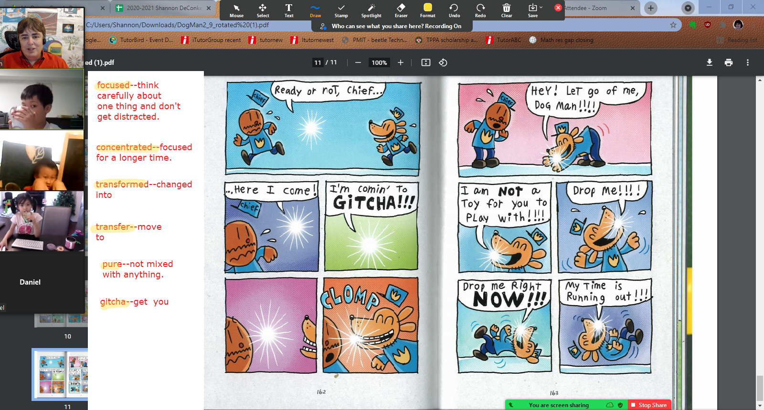Open the TPPA scholarship bookmark
The height and width of the screenshot is (410, 764).
[446, 40]
